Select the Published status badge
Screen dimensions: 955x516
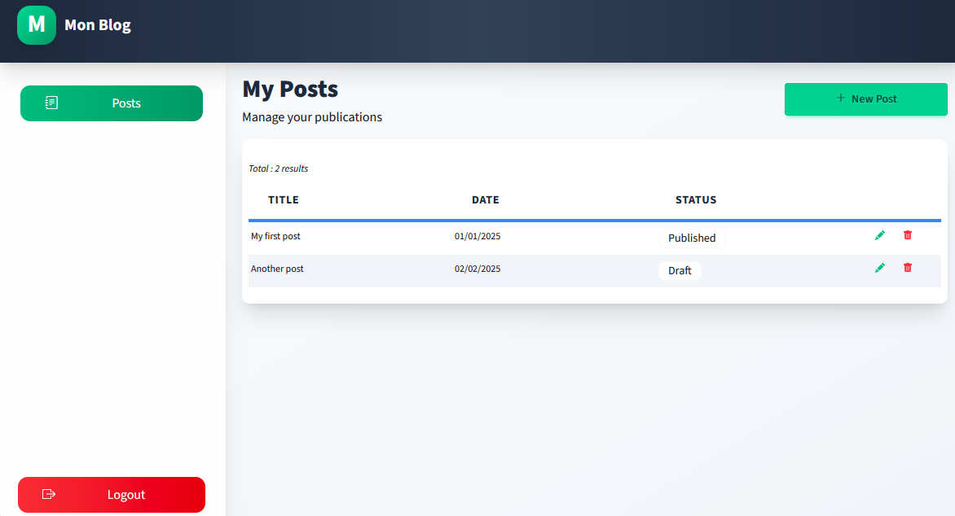click(x=692, y=238)
